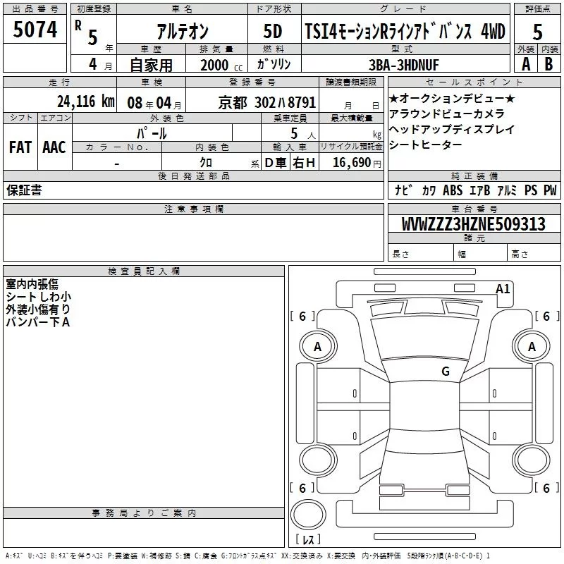Image resolution: width=564 pixels, height=564 pixels.
Task: Click the エアB equipment label
Action: tap(479, 190)
